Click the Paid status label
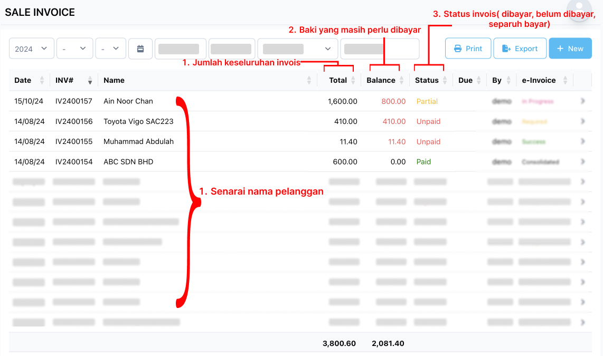 point(423,162)
